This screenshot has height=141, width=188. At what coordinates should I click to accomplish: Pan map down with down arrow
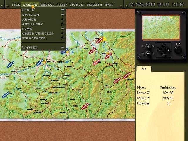[164, 54]
